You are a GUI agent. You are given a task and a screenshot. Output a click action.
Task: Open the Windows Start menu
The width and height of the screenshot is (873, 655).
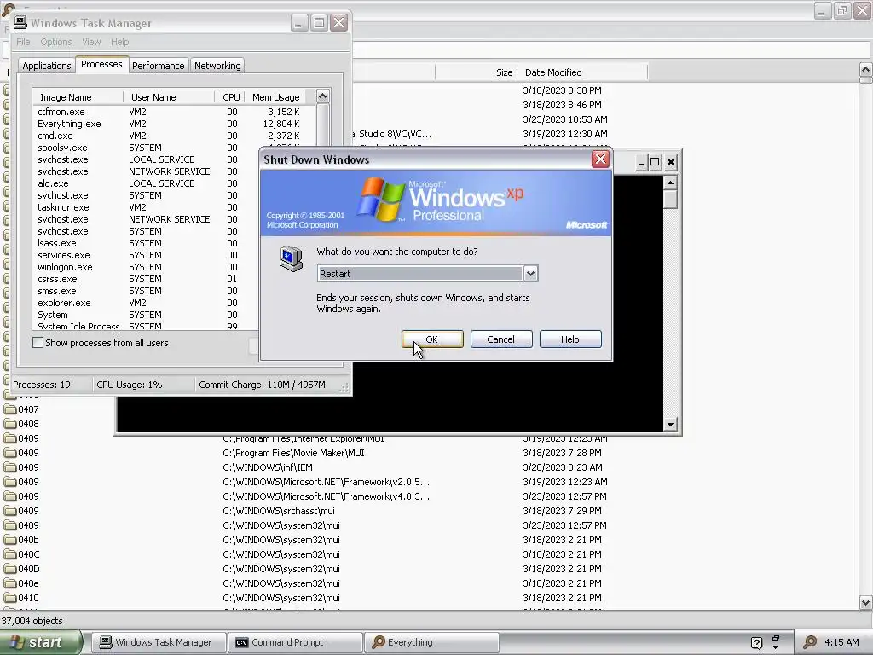[x=41, y=642]
